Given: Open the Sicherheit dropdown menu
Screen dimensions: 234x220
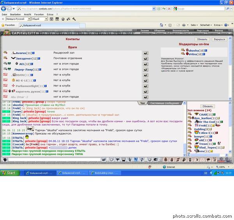Looking at the screenshot, I should (x=206, y=25).
